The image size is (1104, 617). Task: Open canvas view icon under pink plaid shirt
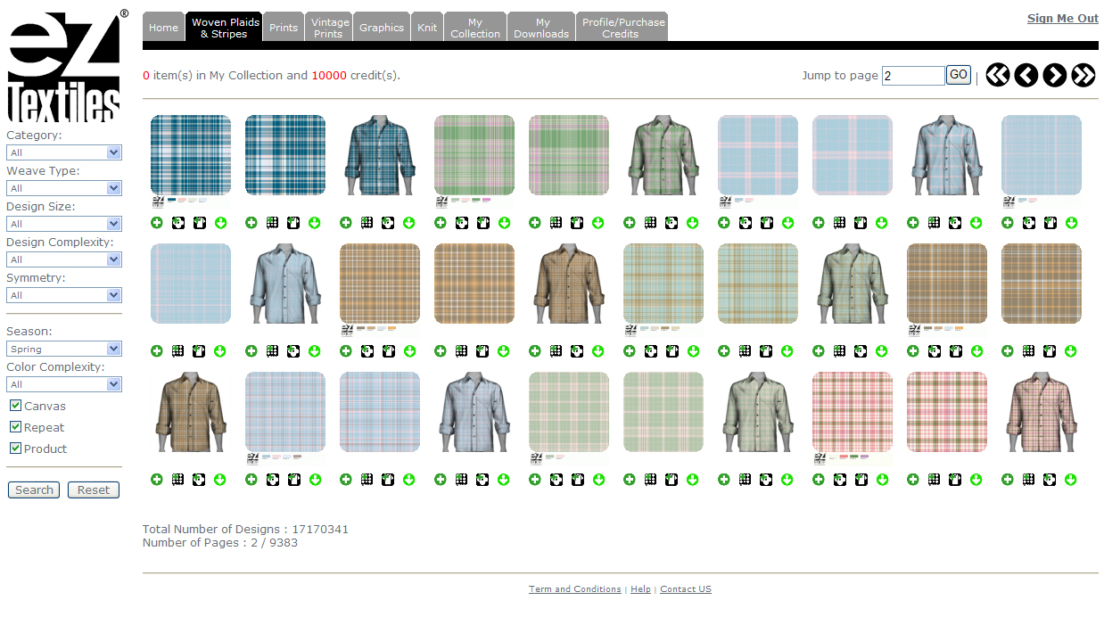click(x=1050, y=480)
